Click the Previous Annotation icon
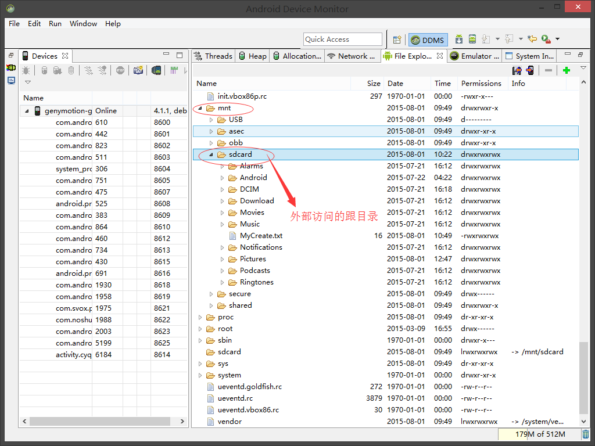The height and width of the screenshot is (446, 595). click(509, 39)
